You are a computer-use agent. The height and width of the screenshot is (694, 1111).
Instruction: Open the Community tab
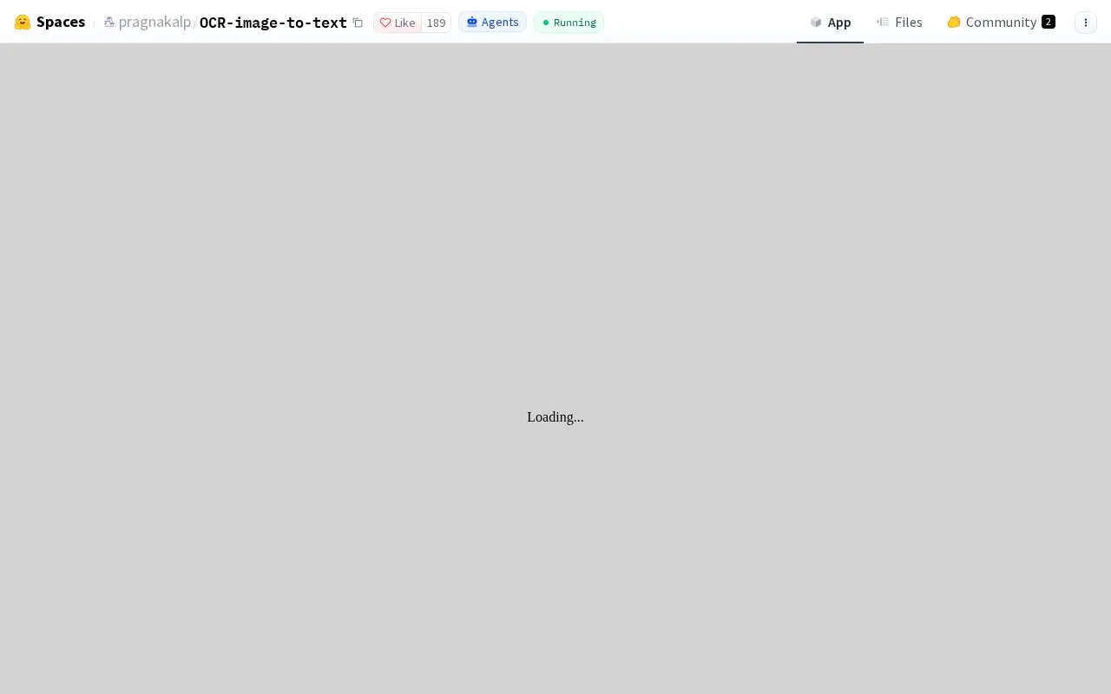(x=1001, y=23)
